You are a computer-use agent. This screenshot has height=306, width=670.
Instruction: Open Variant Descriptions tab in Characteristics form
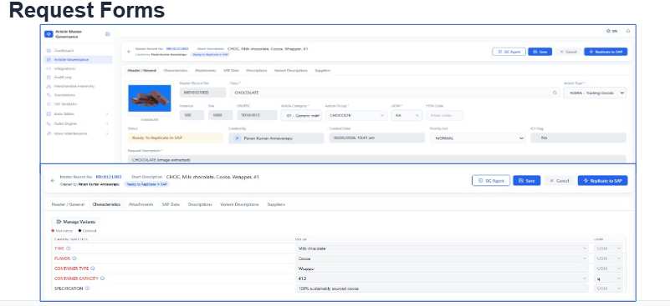(x=239, y=204)
